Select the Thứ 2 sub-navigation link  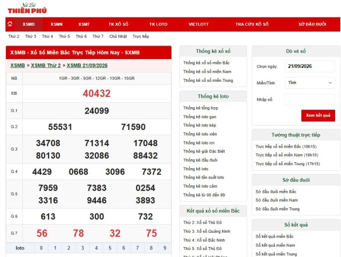14,36
